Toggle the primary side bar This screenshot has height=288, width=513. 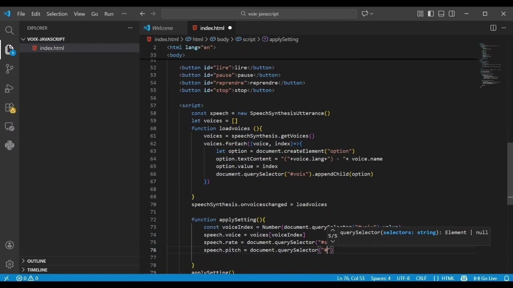point(431,14)
